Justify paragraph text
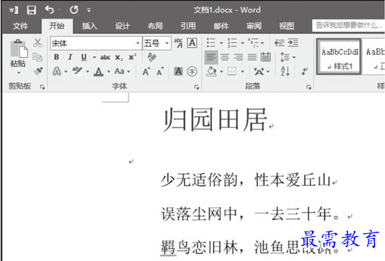 coord(252,57)
